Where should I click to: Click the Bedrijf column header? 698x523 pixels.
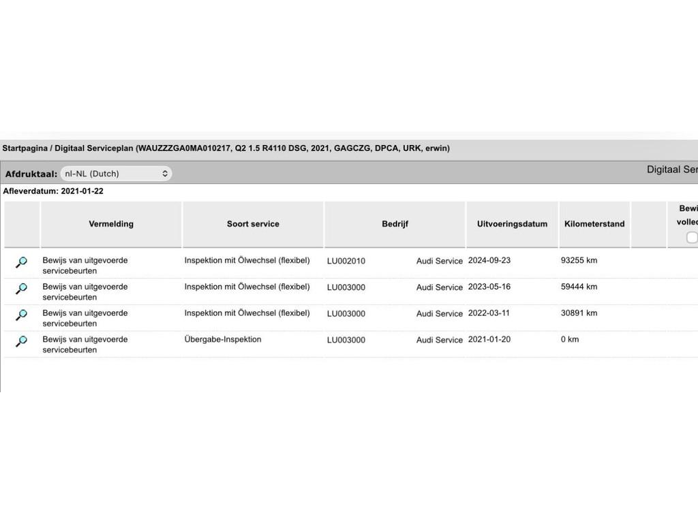pos(395,224)
